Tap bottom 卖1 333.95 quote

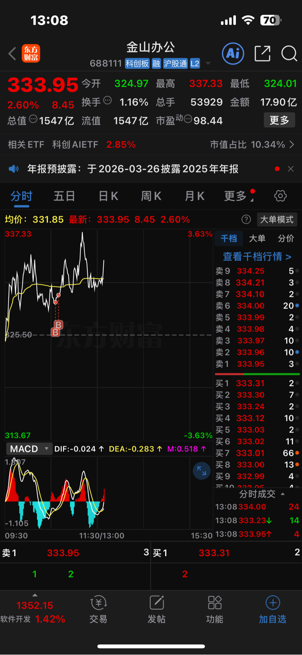75,553
